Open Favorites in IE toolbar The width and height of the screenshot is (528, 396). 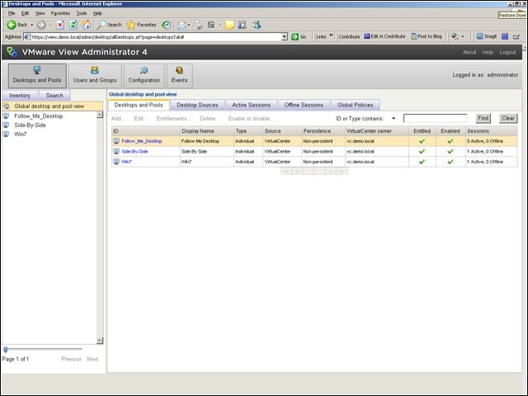click(x=141, y=25)
